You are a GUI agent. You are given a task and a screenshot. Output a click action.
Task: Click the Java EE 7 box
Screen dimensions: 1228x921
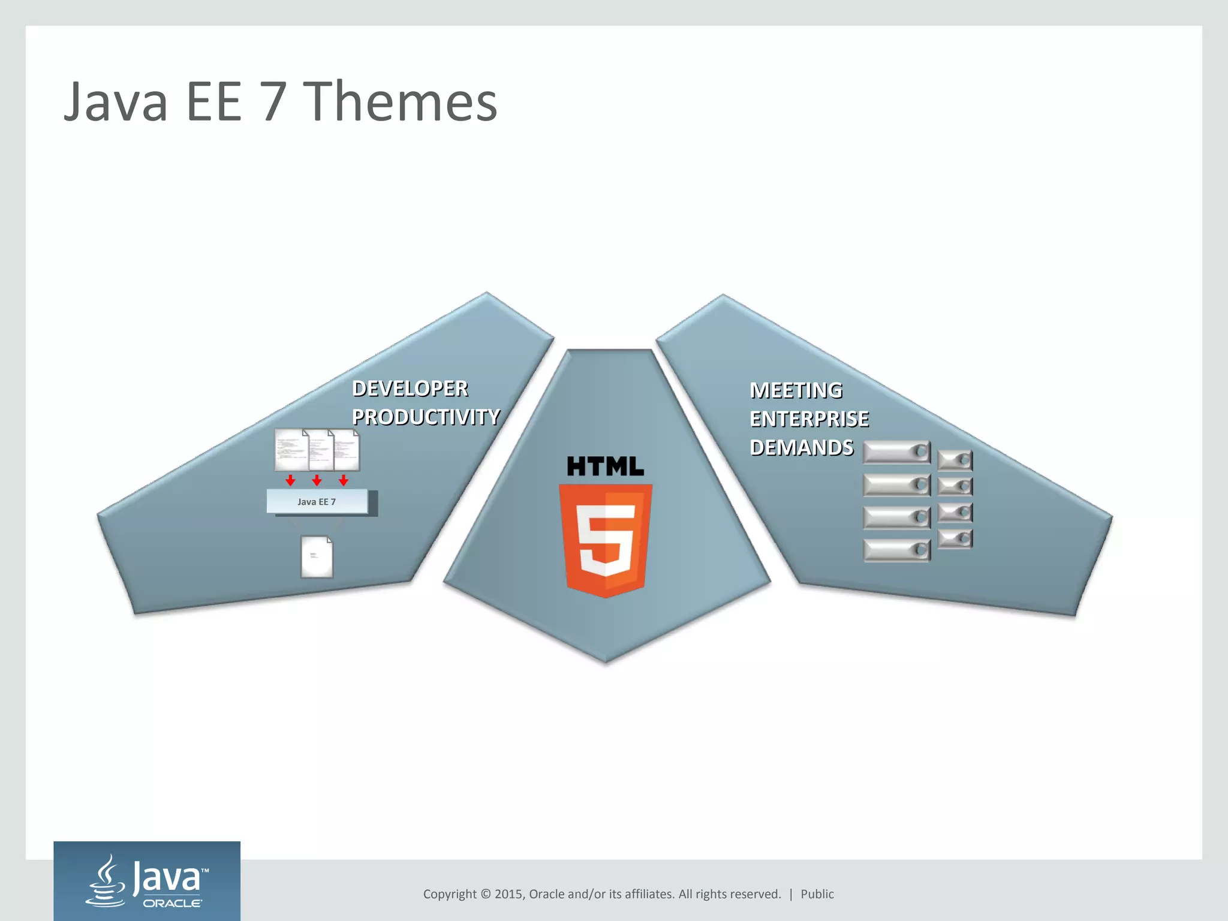[x=317, y=502]
